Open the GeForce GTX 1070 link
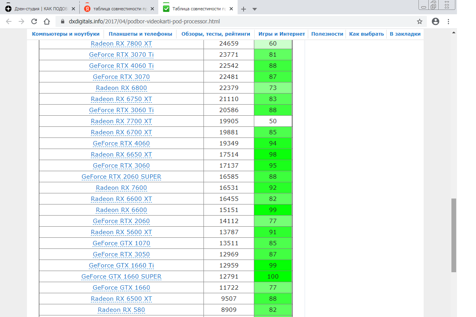476x317 pixels. (x=121, y=243)
